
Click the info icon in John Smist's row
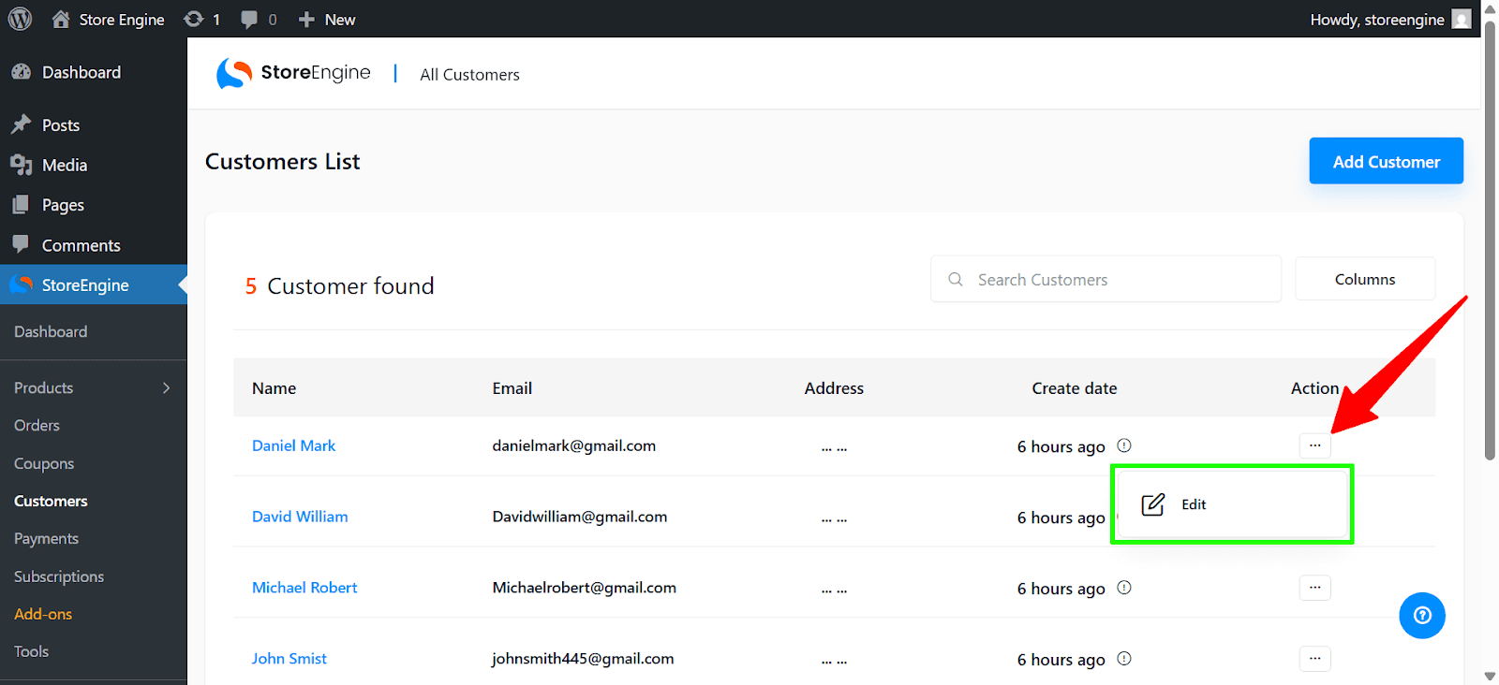coord(1124,659)
